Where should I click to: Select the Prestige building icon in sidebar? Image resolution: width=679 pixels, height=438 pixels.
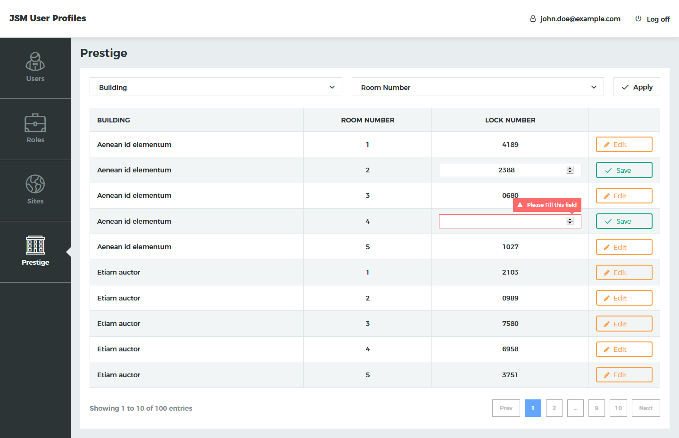click(x=35, y=245)
